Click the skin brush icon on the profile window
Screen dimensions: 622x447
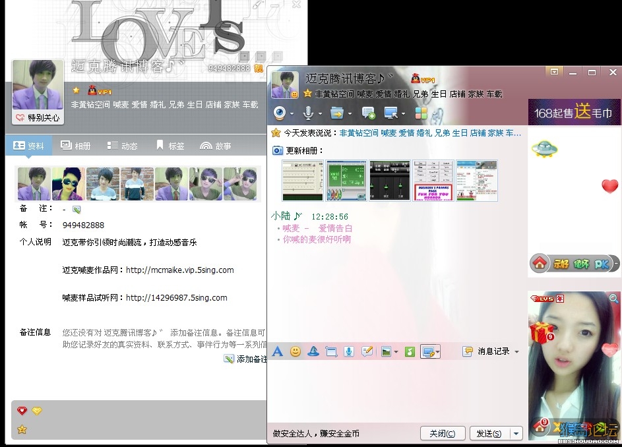point(259,5)
